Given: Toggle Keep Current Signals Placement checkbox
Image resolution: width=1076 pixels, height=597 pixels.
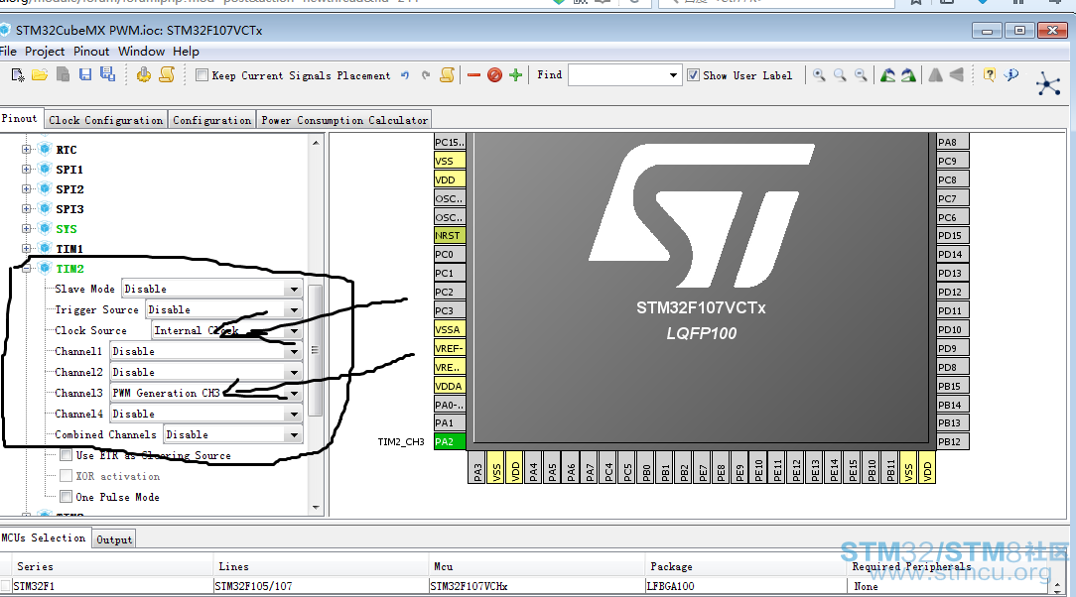Looking at the screenshot, I should pyautogui.click(x=202, y=75).
